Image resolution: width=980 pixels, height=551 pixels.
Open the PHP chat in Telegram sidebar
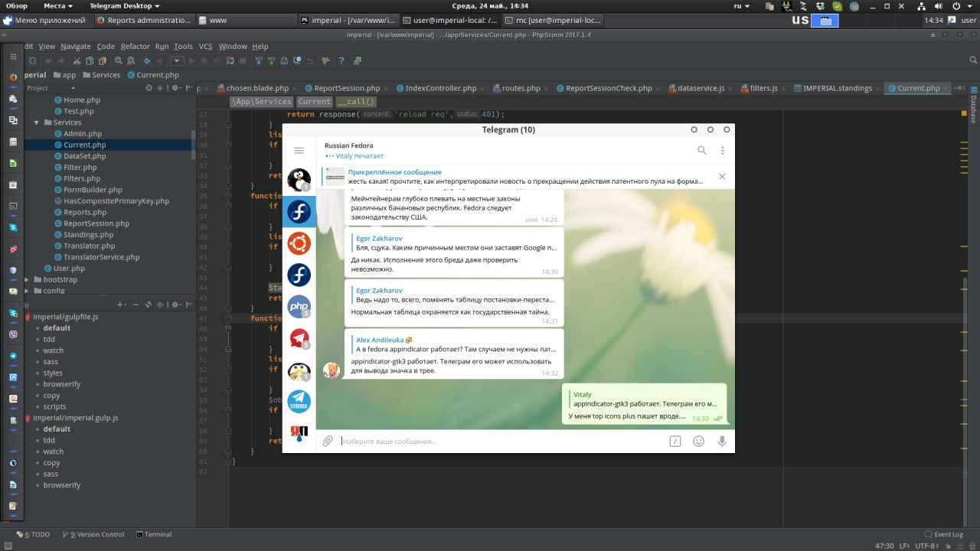point(299,307)
